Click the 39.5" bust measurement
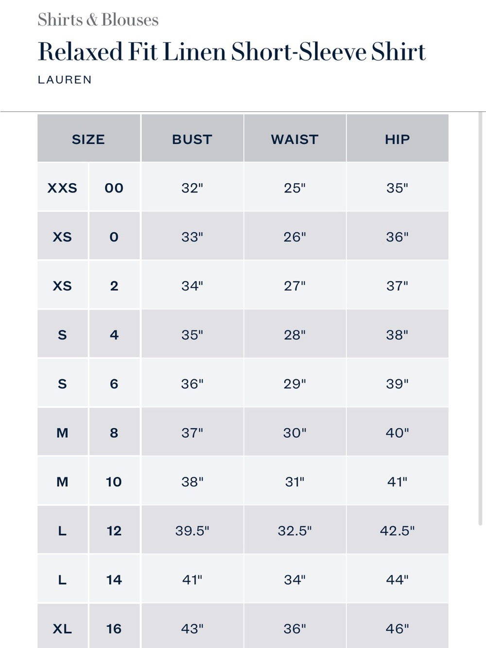The height and width of the screenshot is (648, 486). click(x=192, y=530)
